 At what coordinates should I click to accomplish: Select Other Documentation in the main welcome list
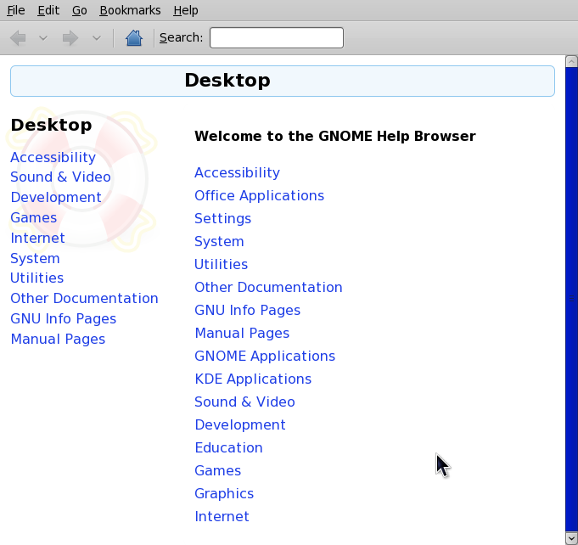[269, 287]
